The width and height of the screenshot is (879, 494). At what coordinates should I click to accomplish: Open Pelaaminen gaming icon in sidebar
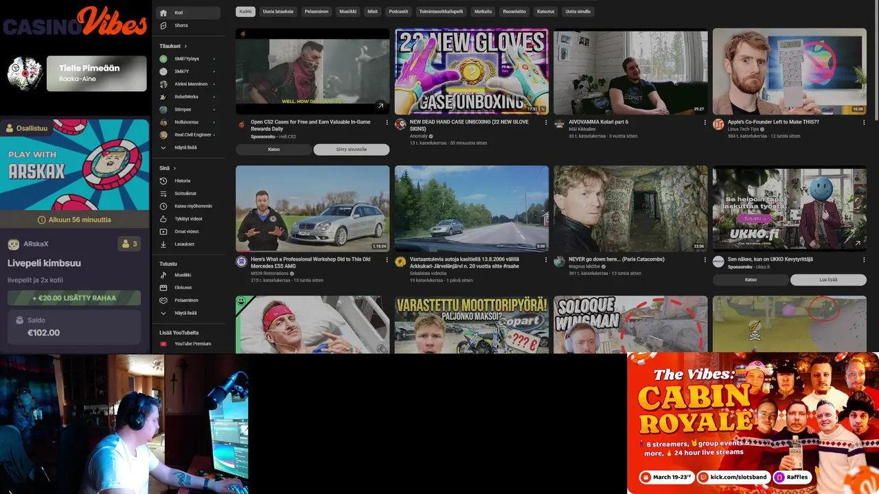click(163, 300)
